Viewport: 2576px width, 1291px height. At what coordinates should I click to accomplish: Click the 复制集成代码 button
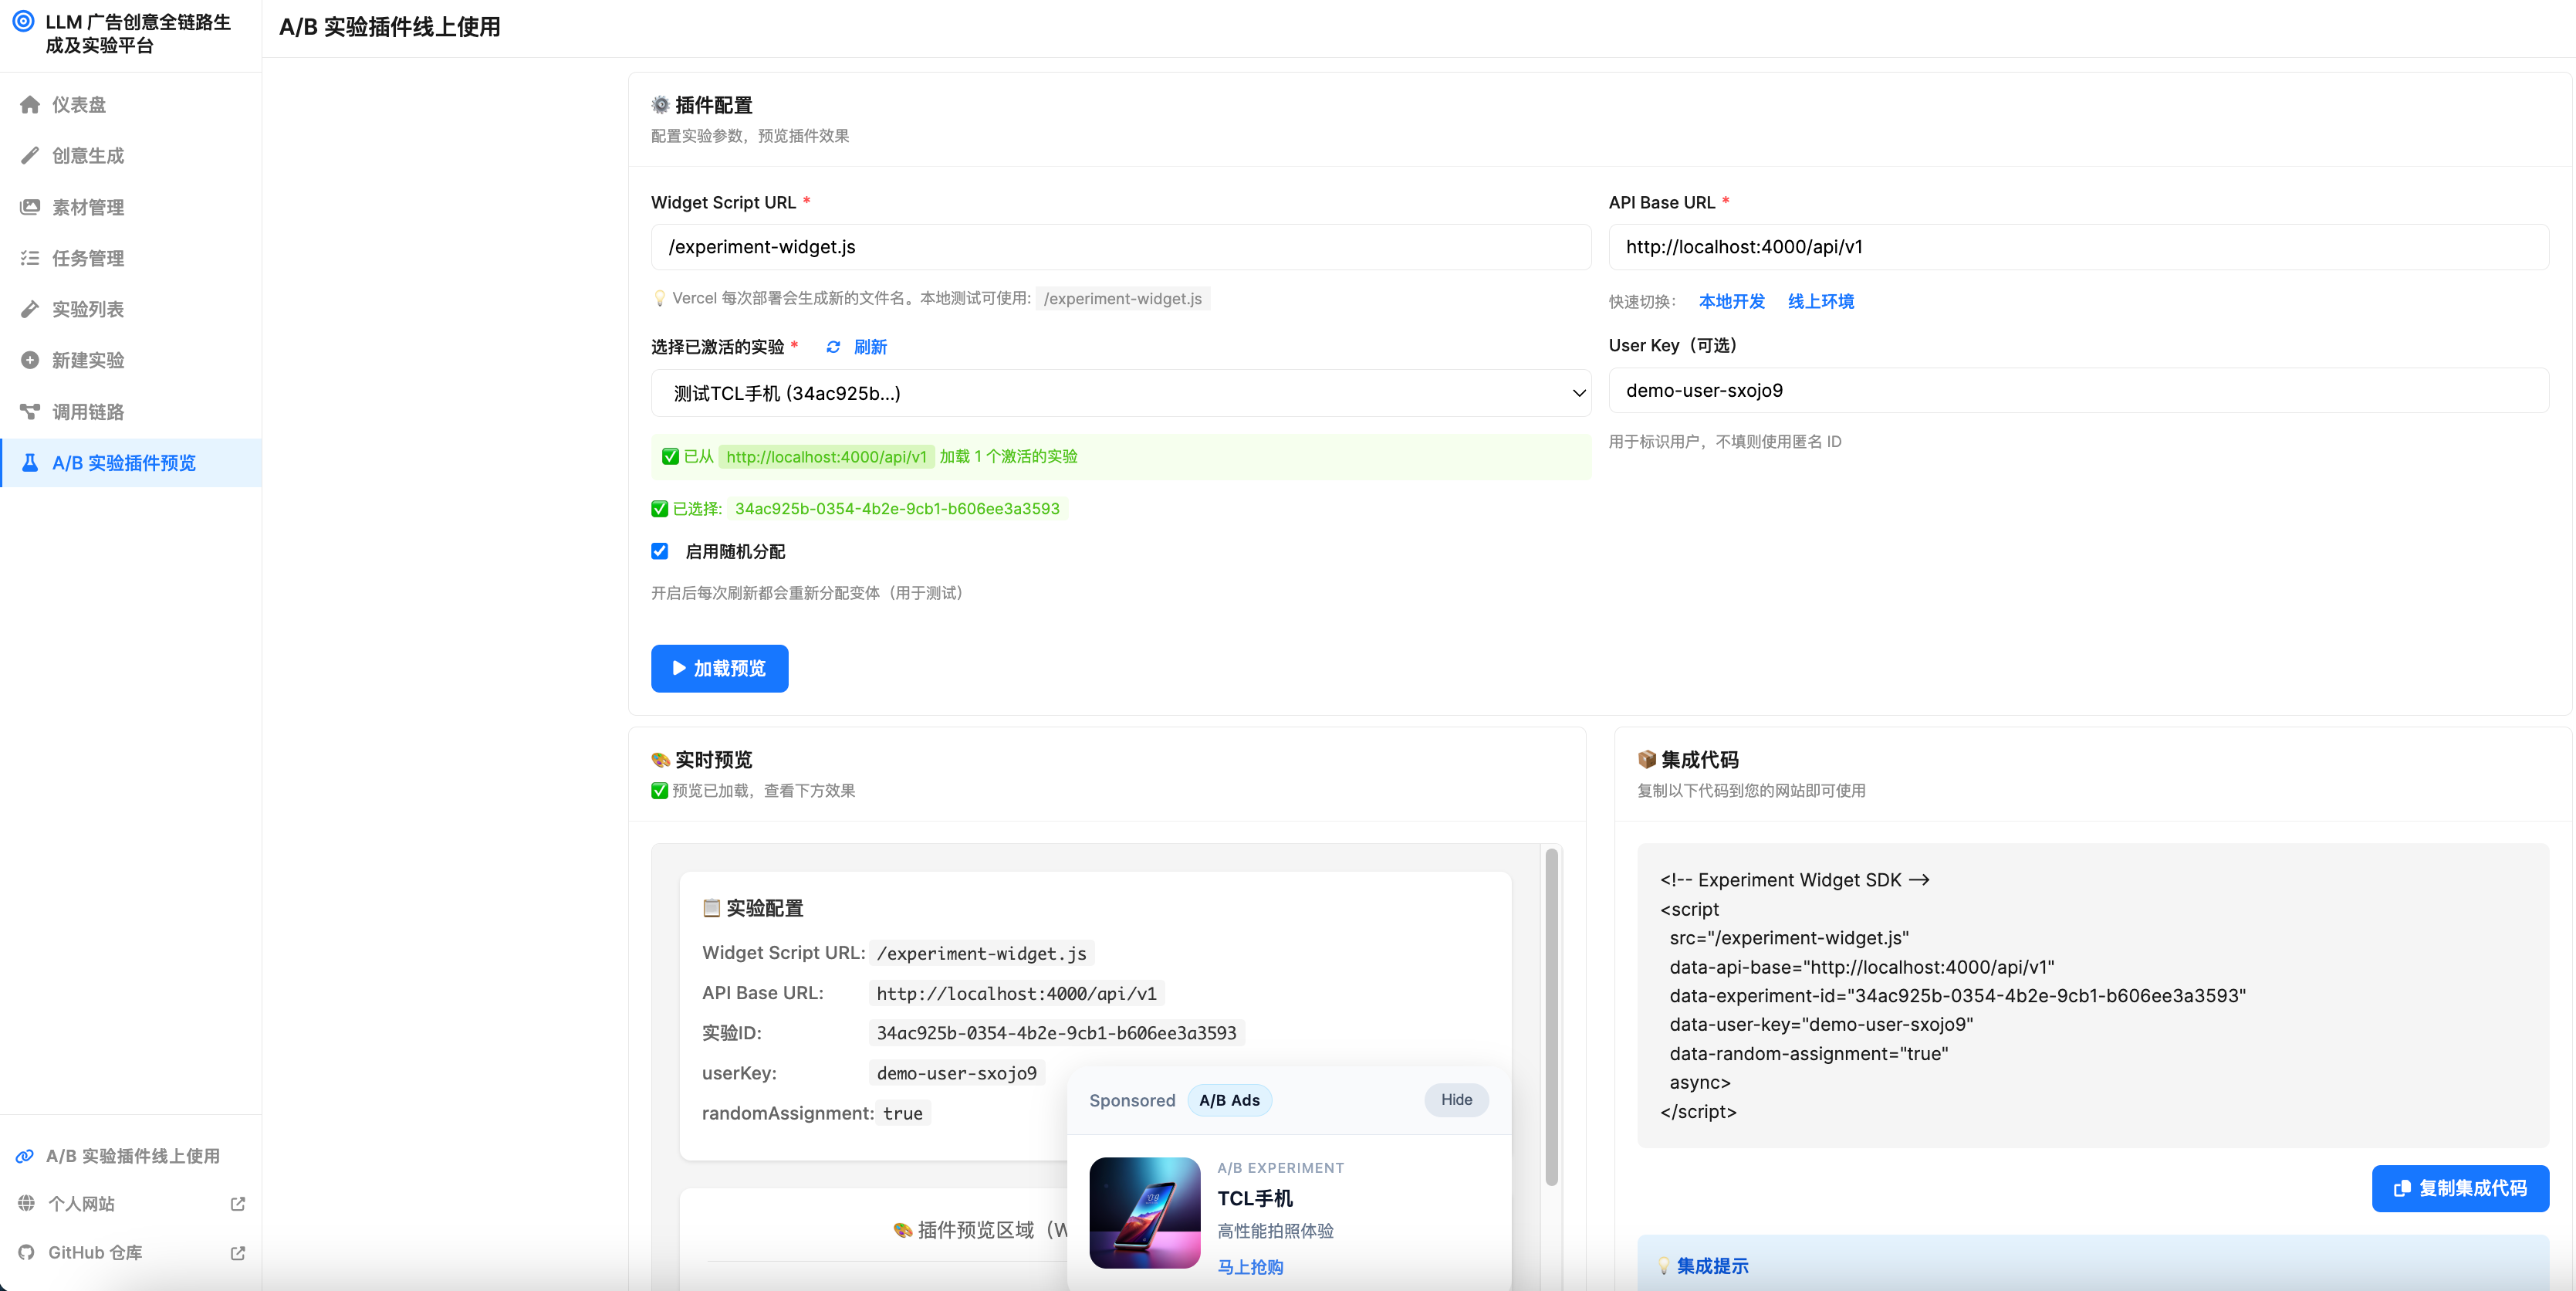[2460, 1189]
